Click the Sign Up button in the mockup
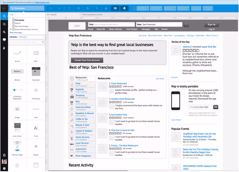239x172 pixels. 212,24
